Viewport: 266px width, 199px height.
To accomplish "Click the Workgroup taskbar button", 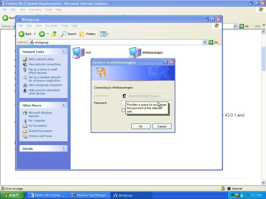I will point(131,195).
